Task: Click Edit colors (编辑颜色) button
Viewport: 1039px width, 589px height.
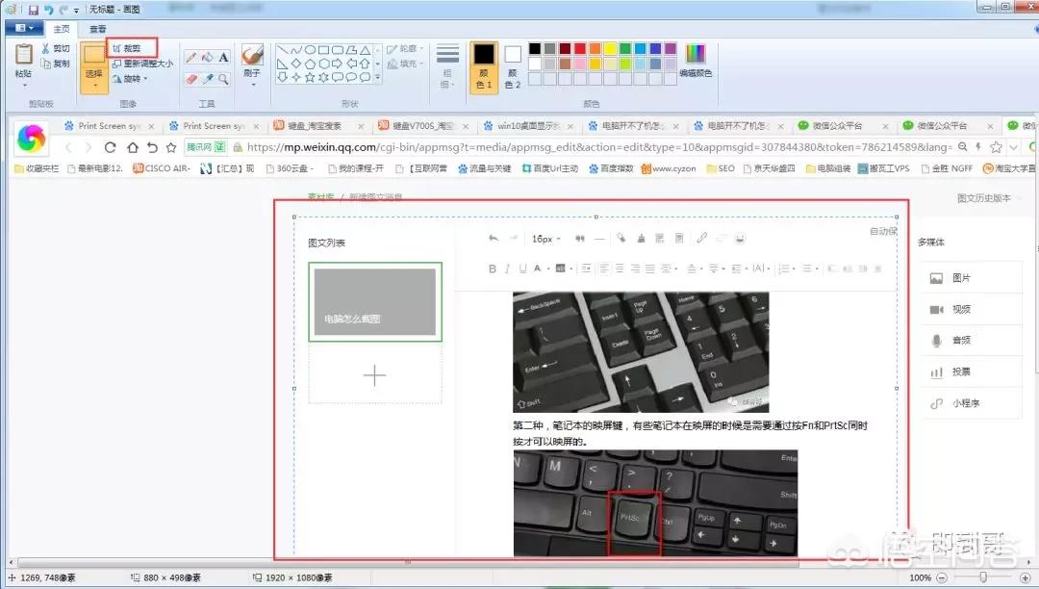Action: (696, 60)
